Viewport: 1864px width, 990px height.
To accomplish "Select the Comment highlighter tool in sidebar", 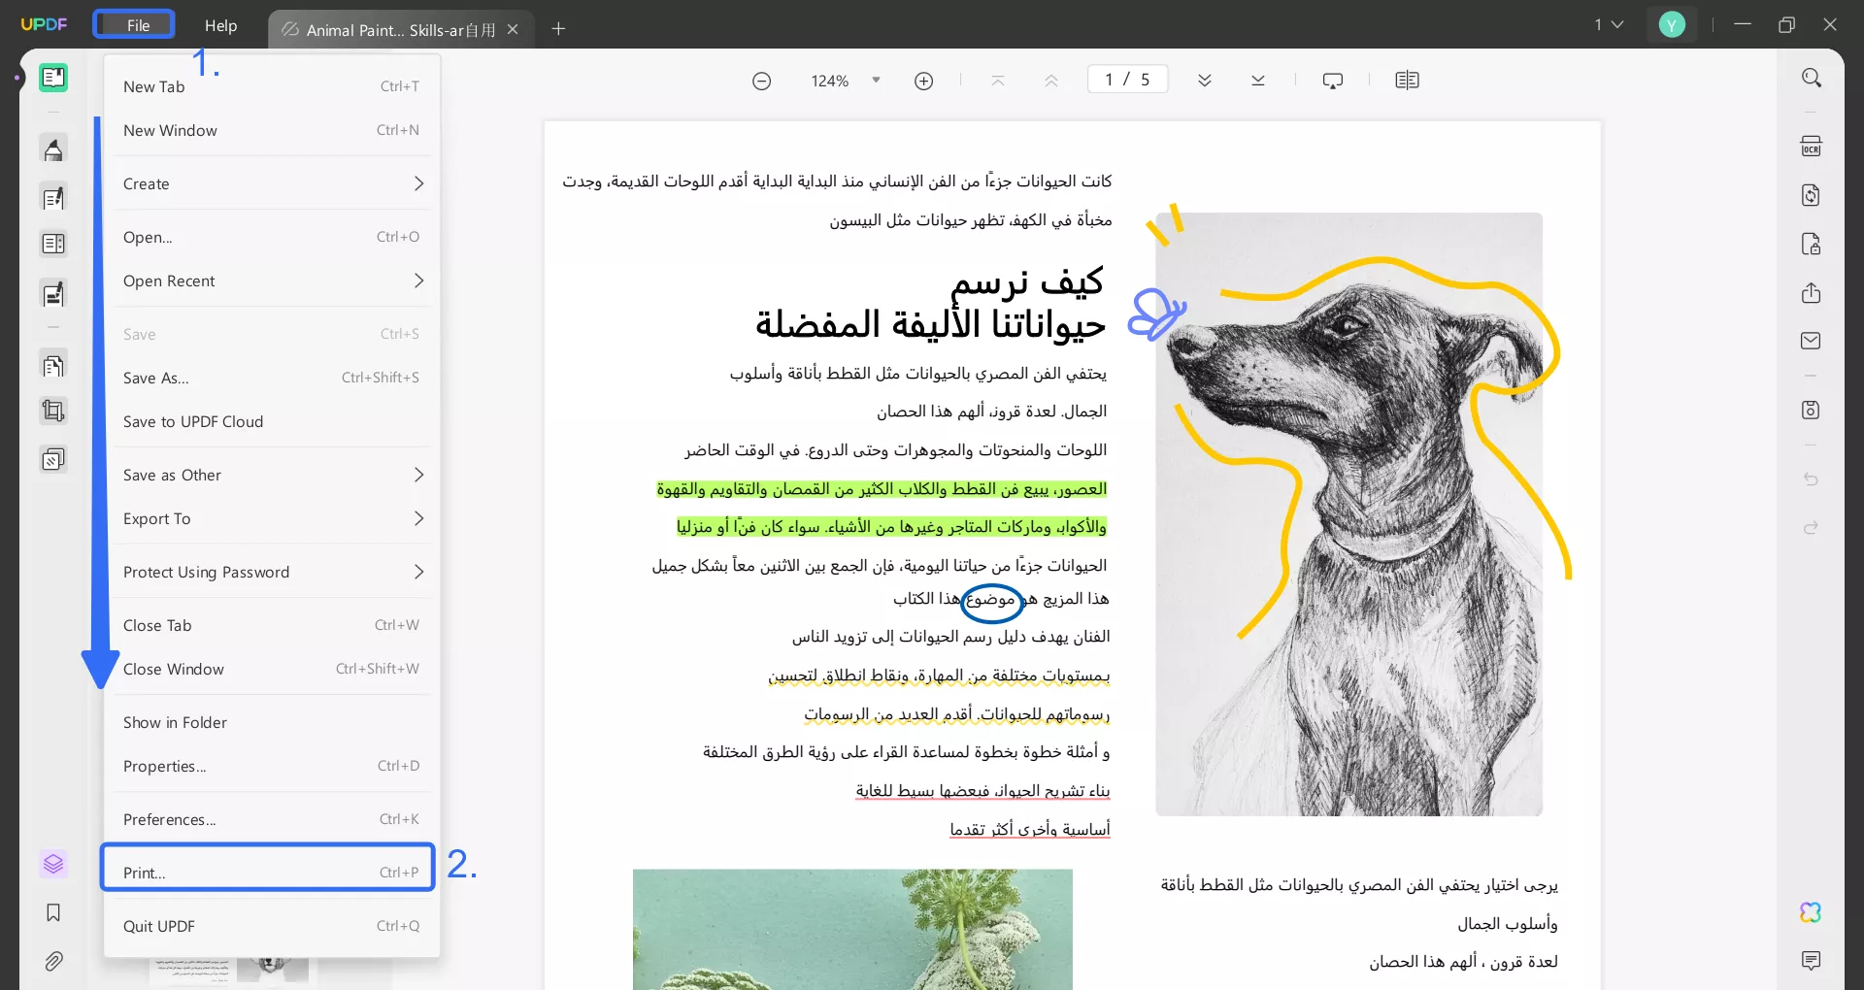I will click(53, 148).
